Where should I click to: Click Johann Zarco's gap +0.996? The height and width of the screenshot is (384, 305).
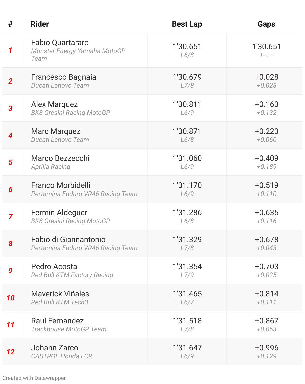pos(266,348)
